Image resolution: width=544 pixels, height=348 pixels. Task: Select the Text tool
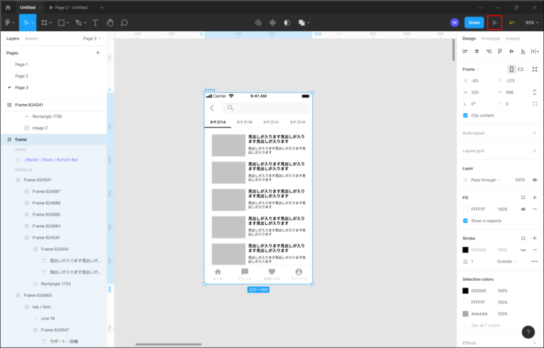pyautogui.click(x=95, y=22)
